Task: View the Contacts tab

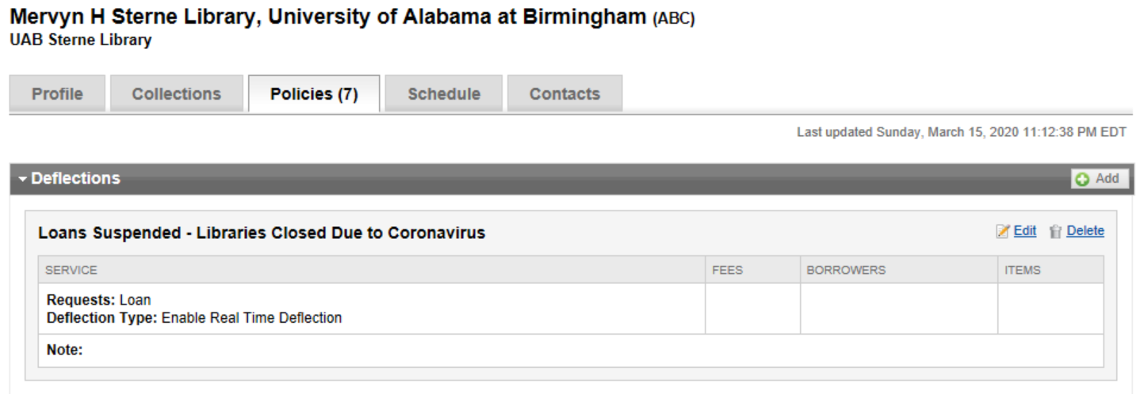Action: 564,94
